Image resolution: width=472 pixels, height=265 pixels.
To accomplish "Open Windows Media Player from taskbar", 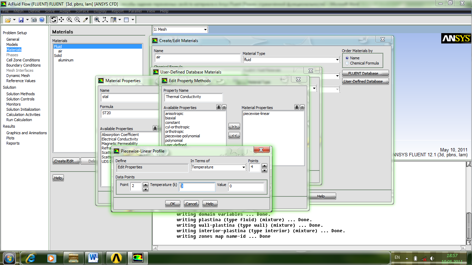I will [51, 258].
